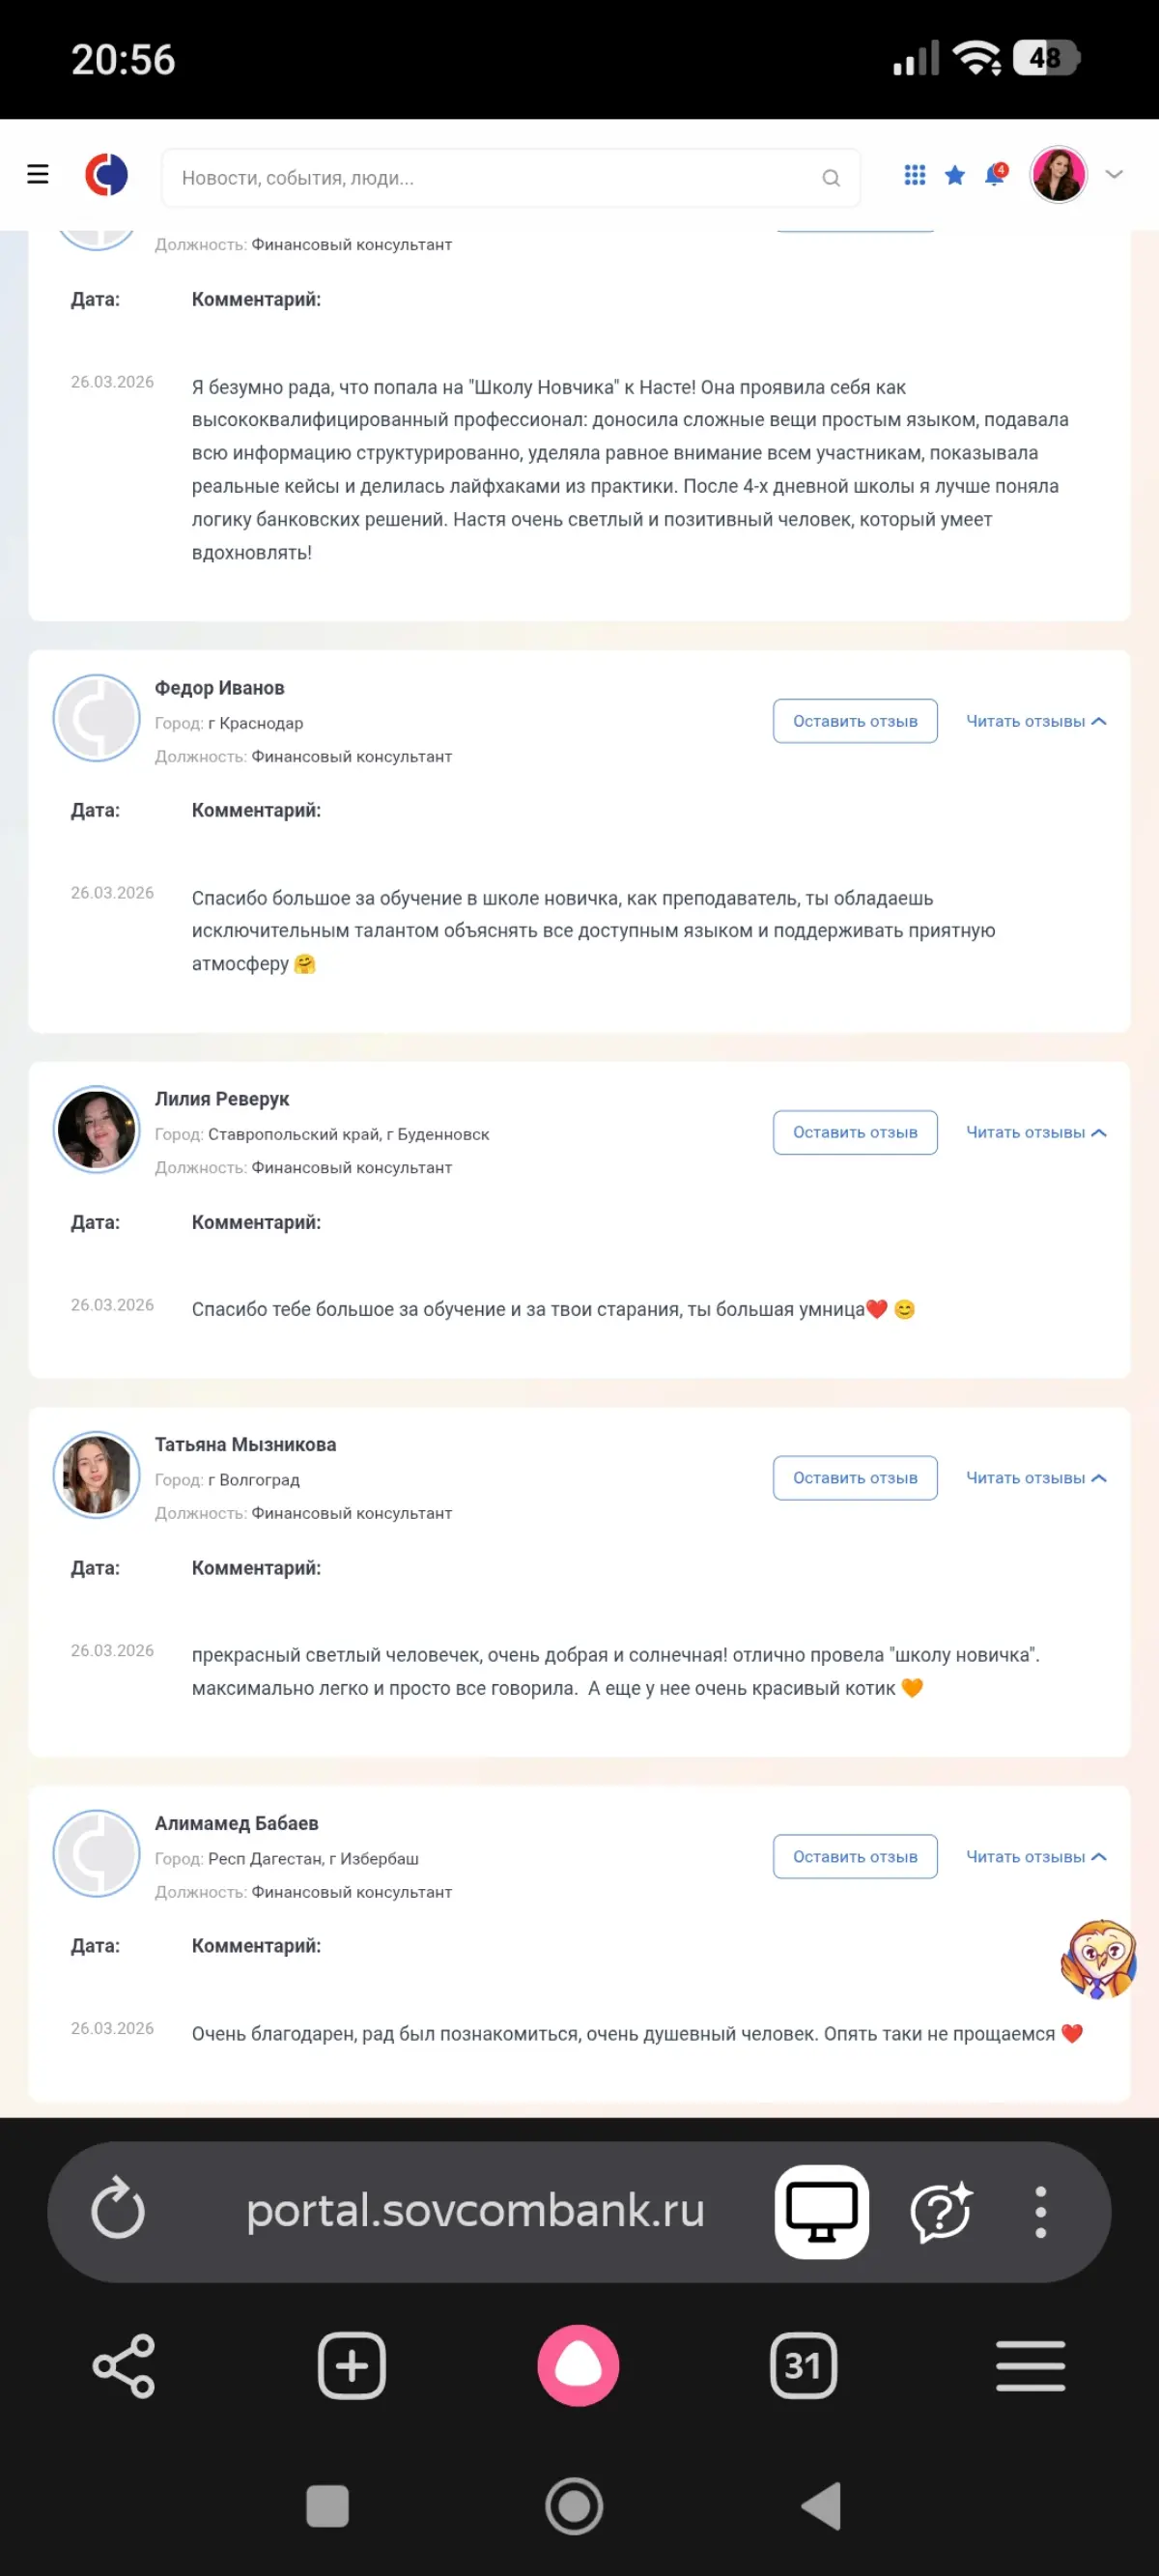Open Лилия Реверук's profile photo
This screenshot has height=2576, width=1159.
pos(97,1129)
